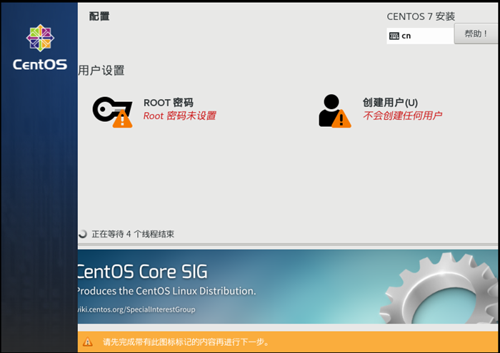Click the warning triangle on the user icon
500x353 pixels.
[341, 118]
